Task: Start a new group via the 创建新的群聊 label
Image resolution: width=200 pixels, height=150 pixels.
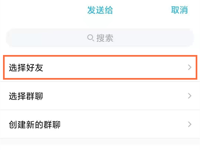Action: coord(35,125)
